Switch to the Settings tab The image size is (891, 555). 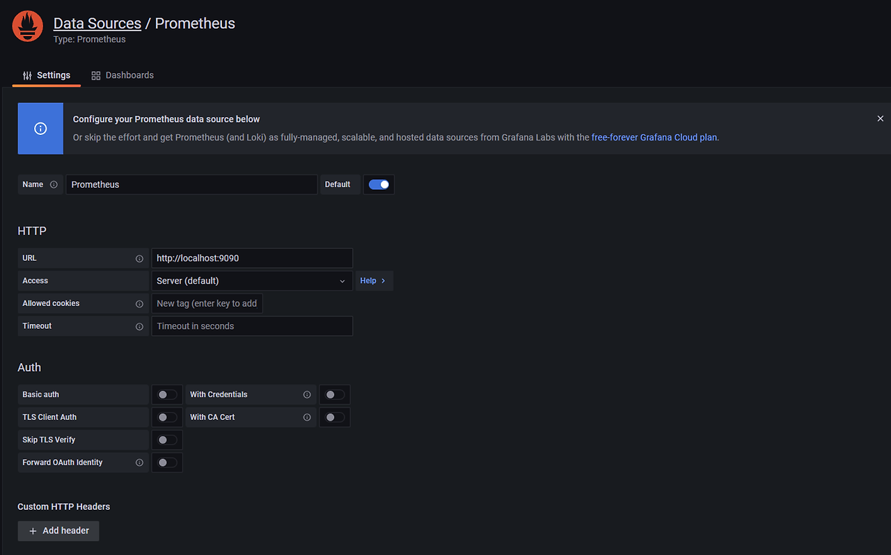point(47,75)
